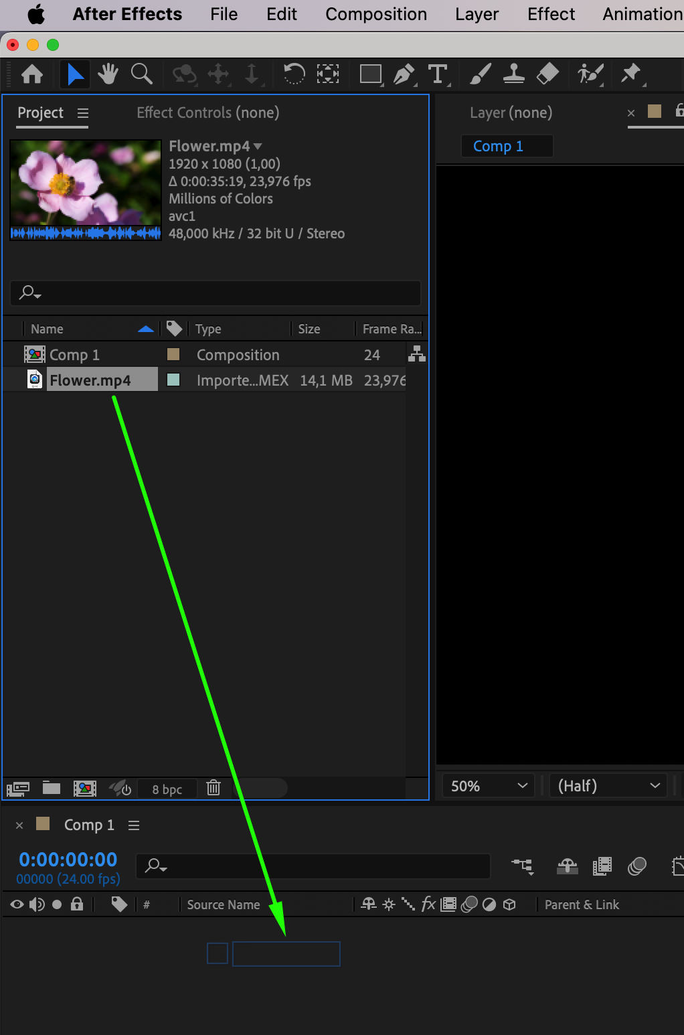
Task: Select the Selection arrow tool
Action: 75,74
